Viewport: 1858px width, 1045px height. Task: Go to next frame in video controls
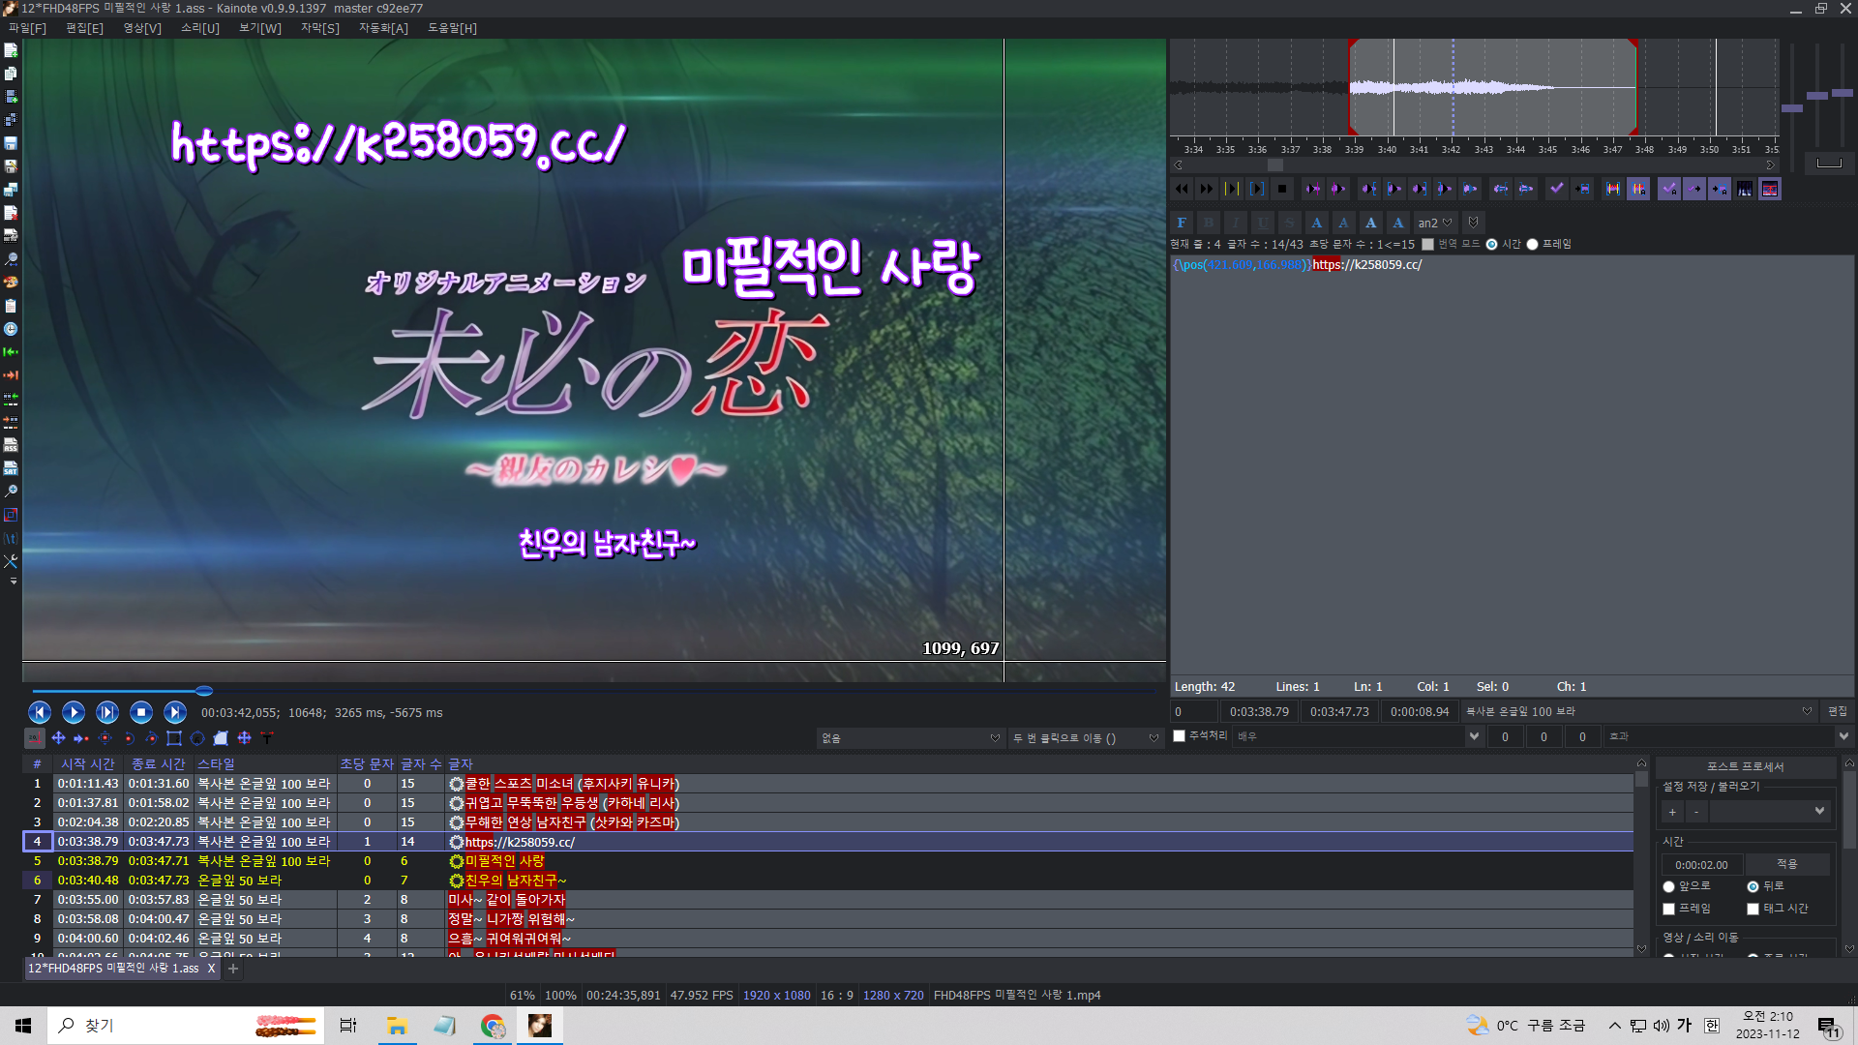[175, 713]
